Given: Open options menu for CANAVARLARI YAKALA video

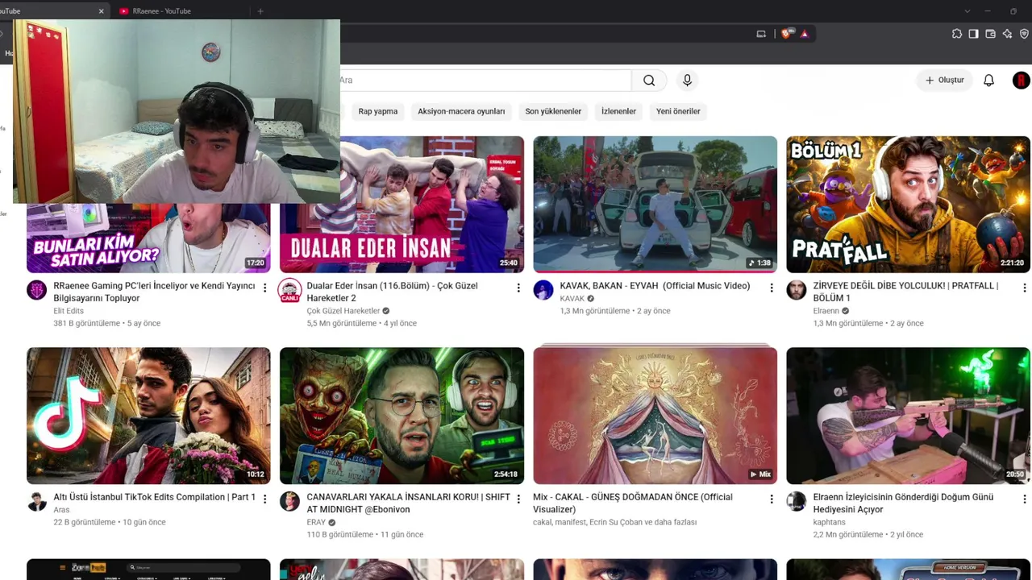Looking at the screenshot, I should coord(518,499).
